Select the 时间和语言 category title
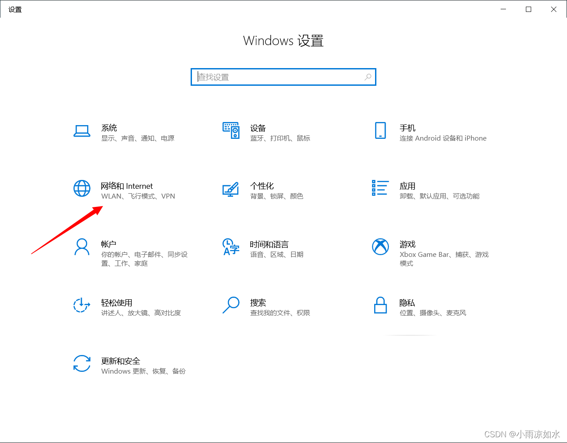The image size is (567, 443). 269,244
